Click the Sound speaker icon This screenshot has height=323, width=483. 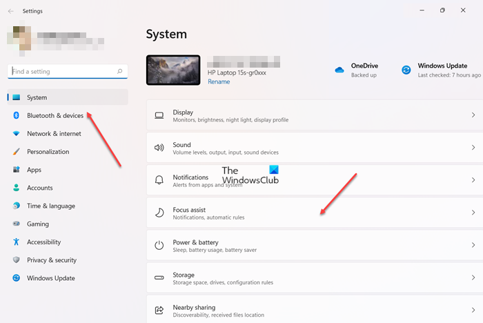click(x=159, y=148)
